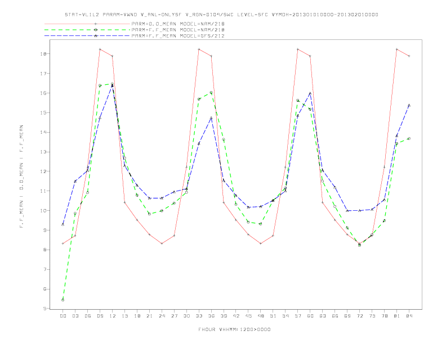Click x-axis forecast hour label 51
446x344 pixels.
click(x=273, y=316)
